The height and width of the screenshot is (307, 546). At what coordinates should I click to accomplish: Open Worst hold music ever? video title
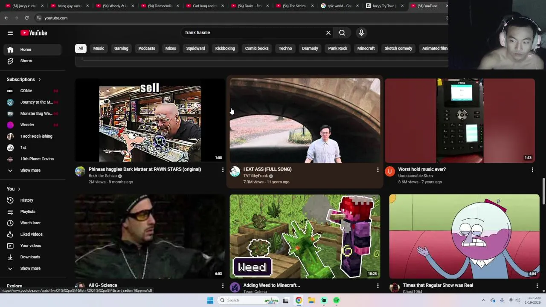pyautogui.click(x=422, y=169)
